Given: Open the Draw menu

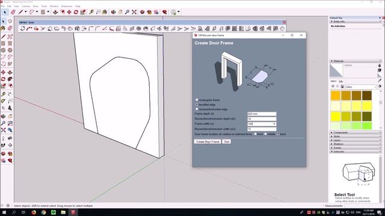Looking at the screenshot, I should tap(35, 6).
